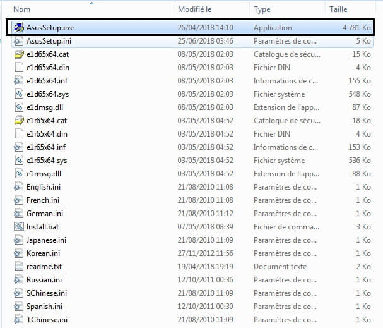
Task: Click the file name e1r65x64.cat
Action: (x=47, y=121)
